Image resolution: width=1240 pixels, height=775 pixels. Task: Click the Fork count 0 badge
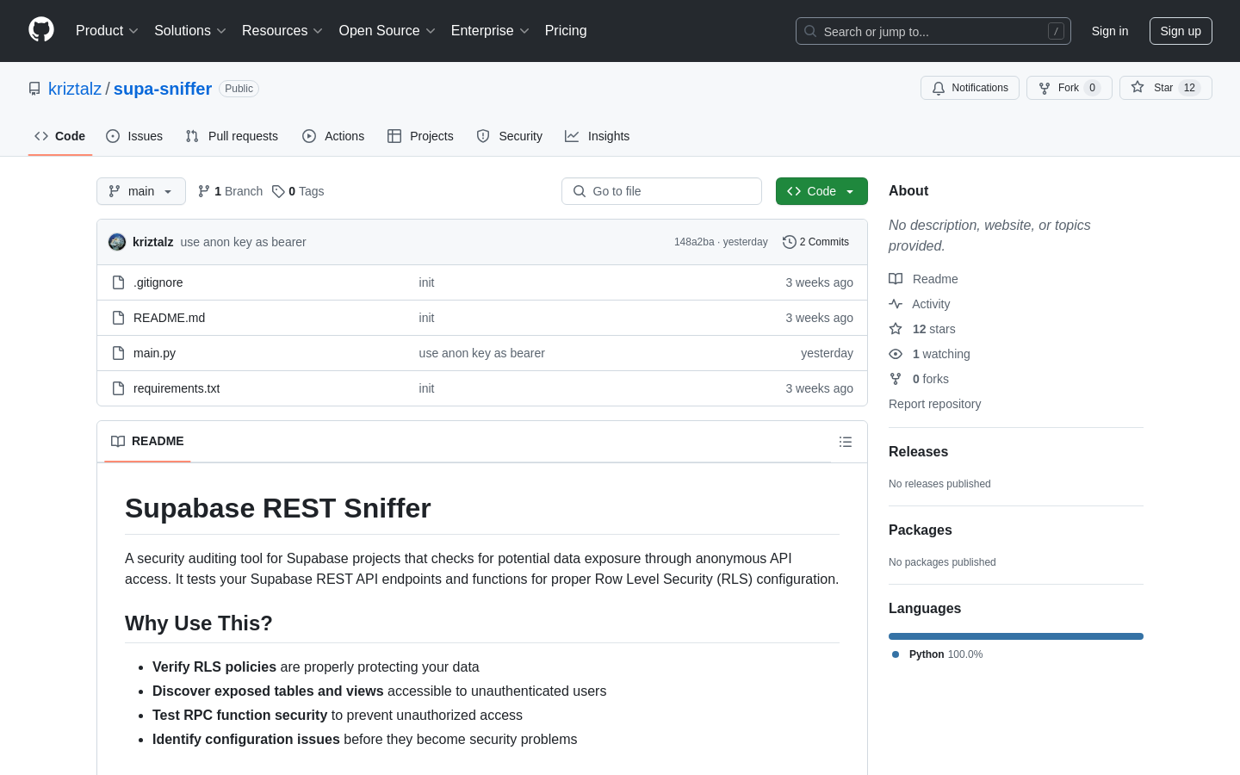(x=1092, y=88)
